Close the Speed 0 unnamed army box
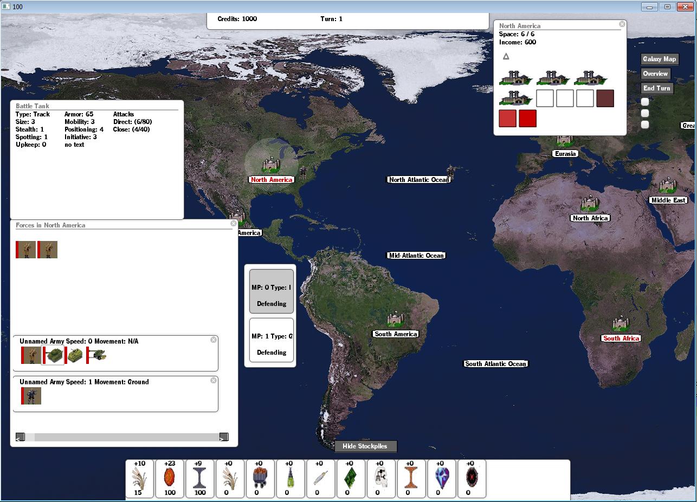The width and height of the screenshot is (697, 502). (x=214, y=340)
